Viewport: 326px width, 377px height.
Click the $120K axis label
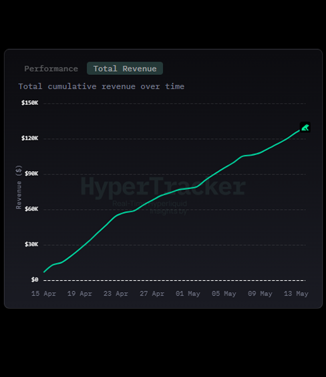pos(30,138)
